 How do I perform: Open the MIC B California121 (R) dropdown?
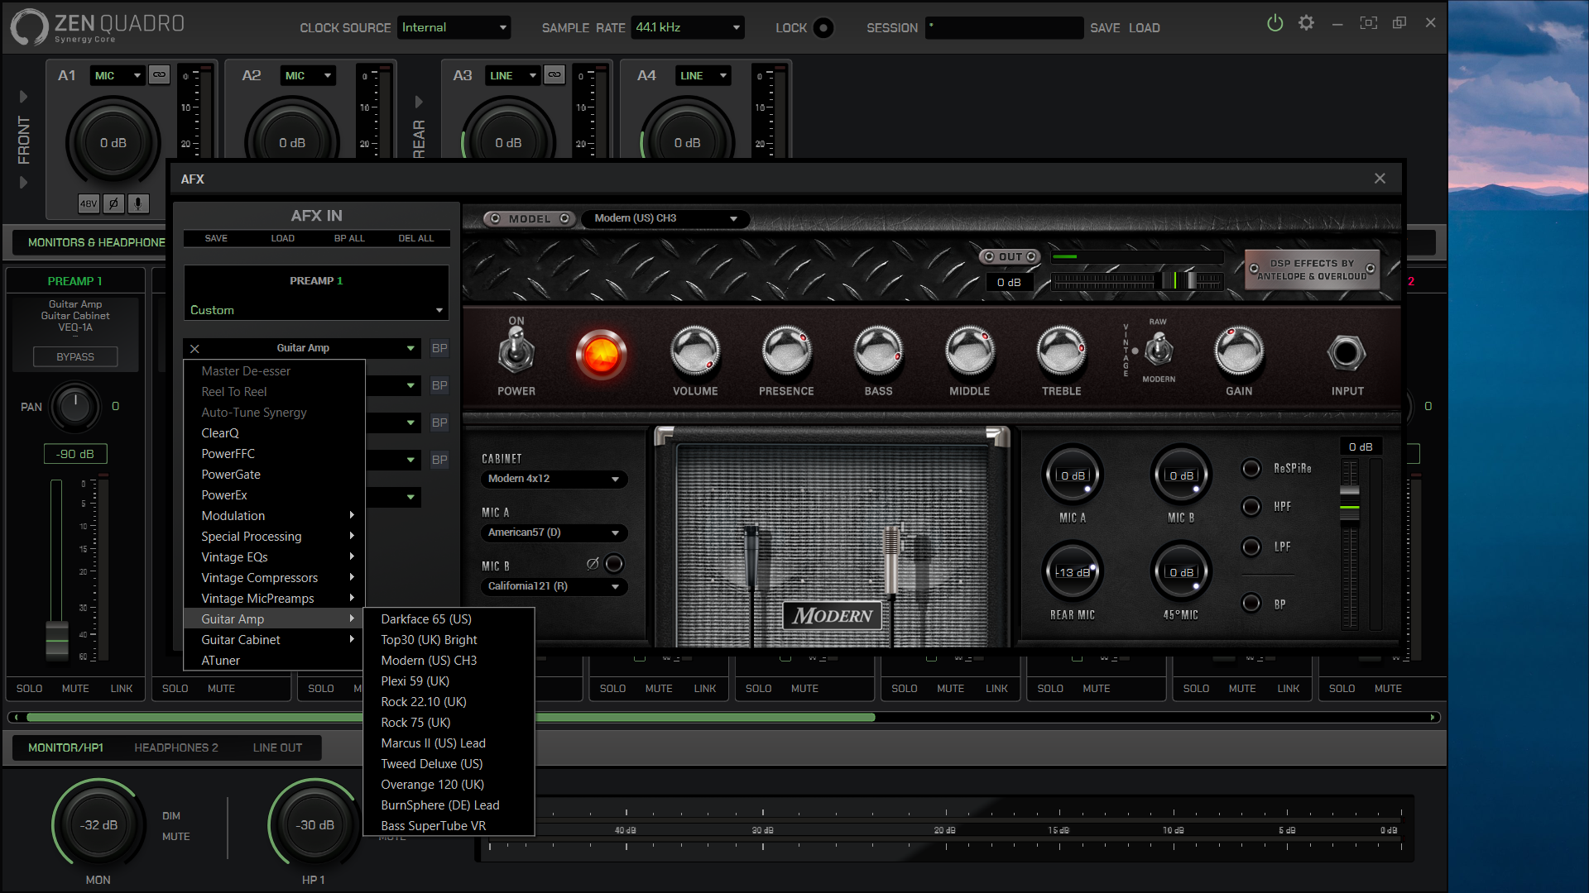[x=554, y=586]
